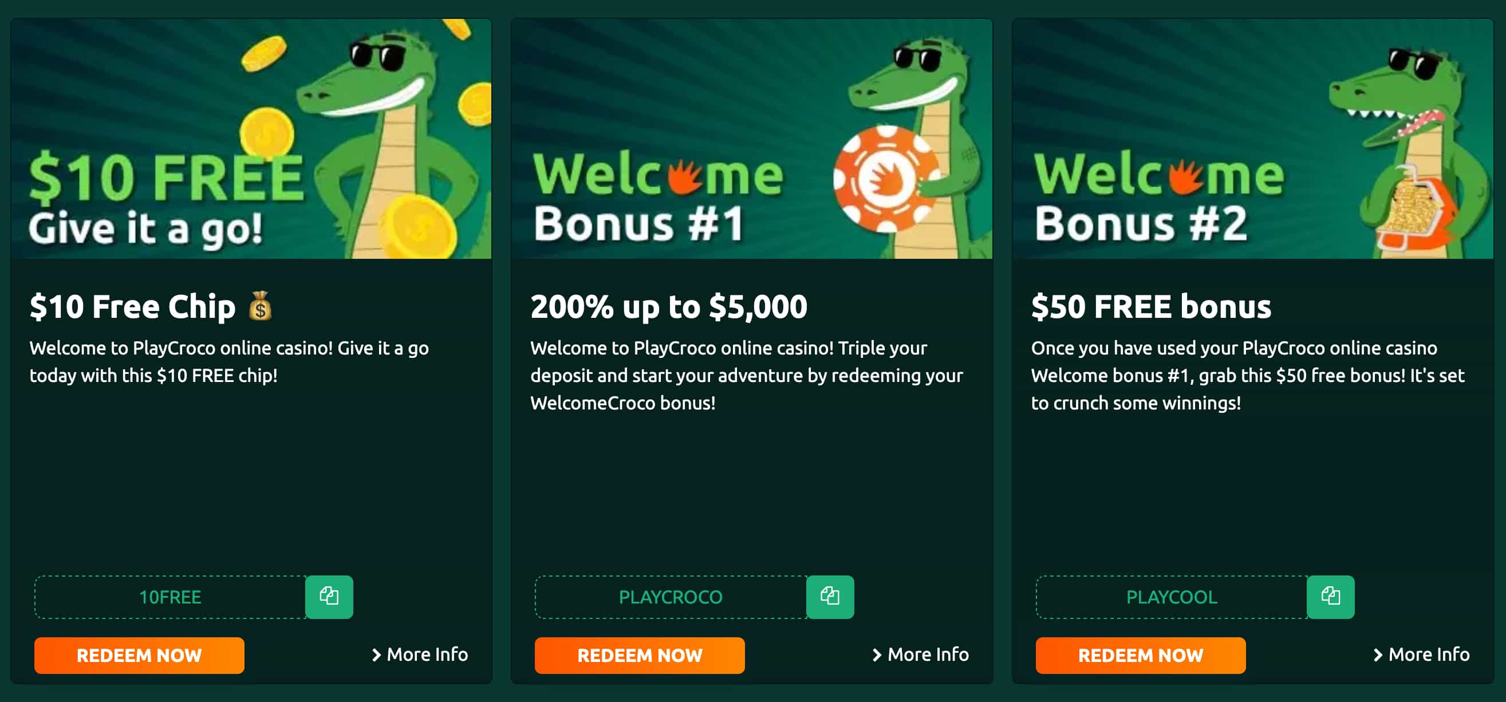1506x702 pixels.
Task: Expand More Info for the $10 Free Chip offer
Action: pos(419,654)
